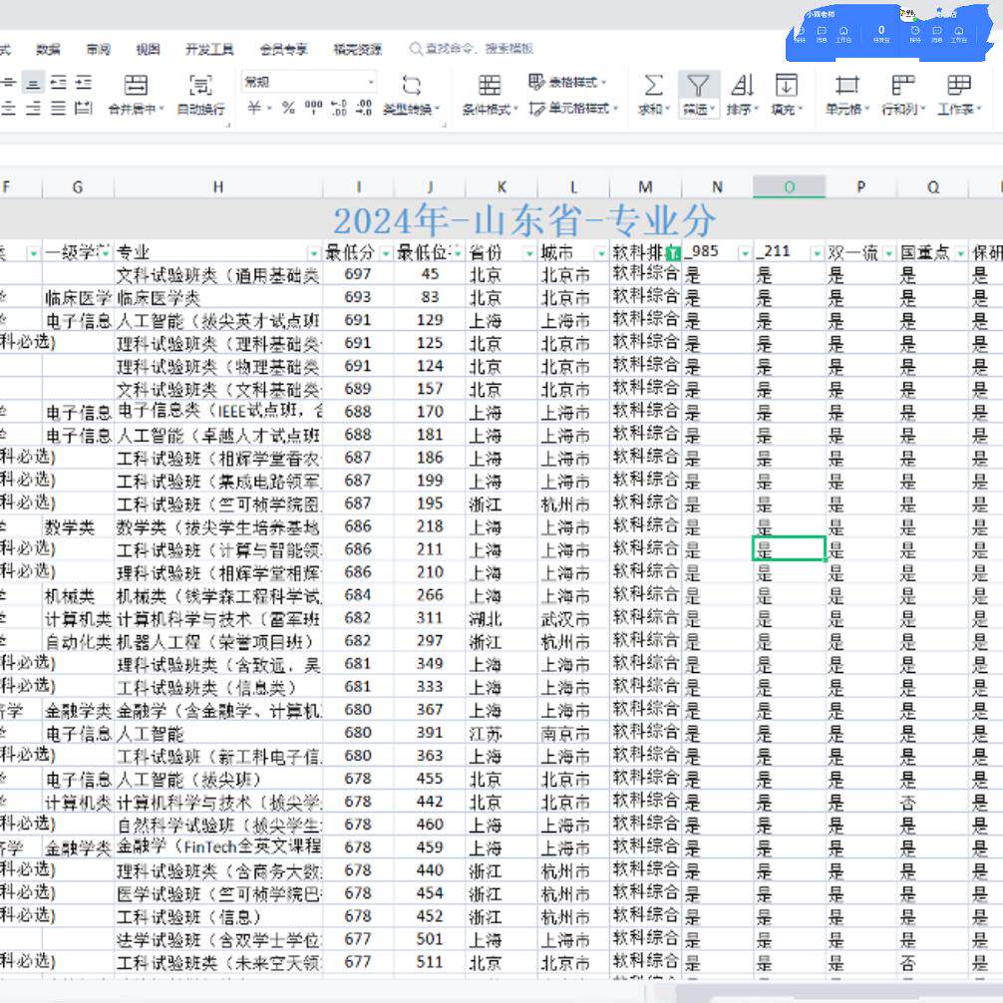This screenshot has height=1003, width=1003.
Task: Open the 常规 number format combo box
Action: click(309, 82)
